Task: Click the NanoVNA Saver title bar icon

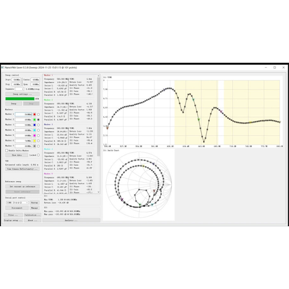Action: tap(3, 67)
